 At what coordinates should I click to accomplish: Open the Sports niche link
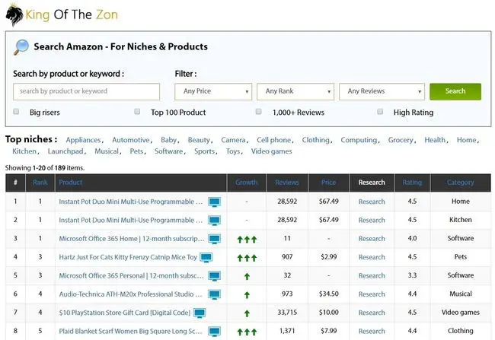point(205,151)
